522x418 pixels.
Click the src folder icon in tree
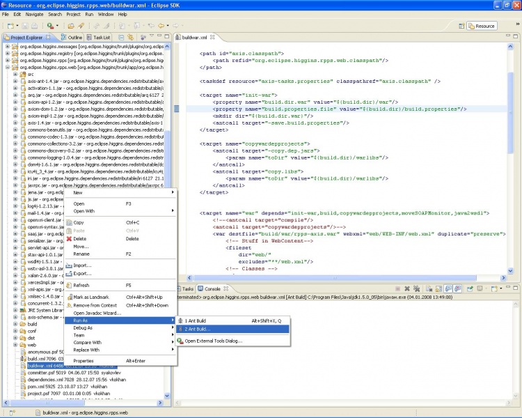[x=23, y=75]
